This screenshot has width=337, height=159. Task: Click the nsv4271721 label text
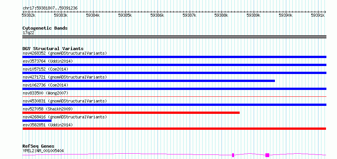65,77
